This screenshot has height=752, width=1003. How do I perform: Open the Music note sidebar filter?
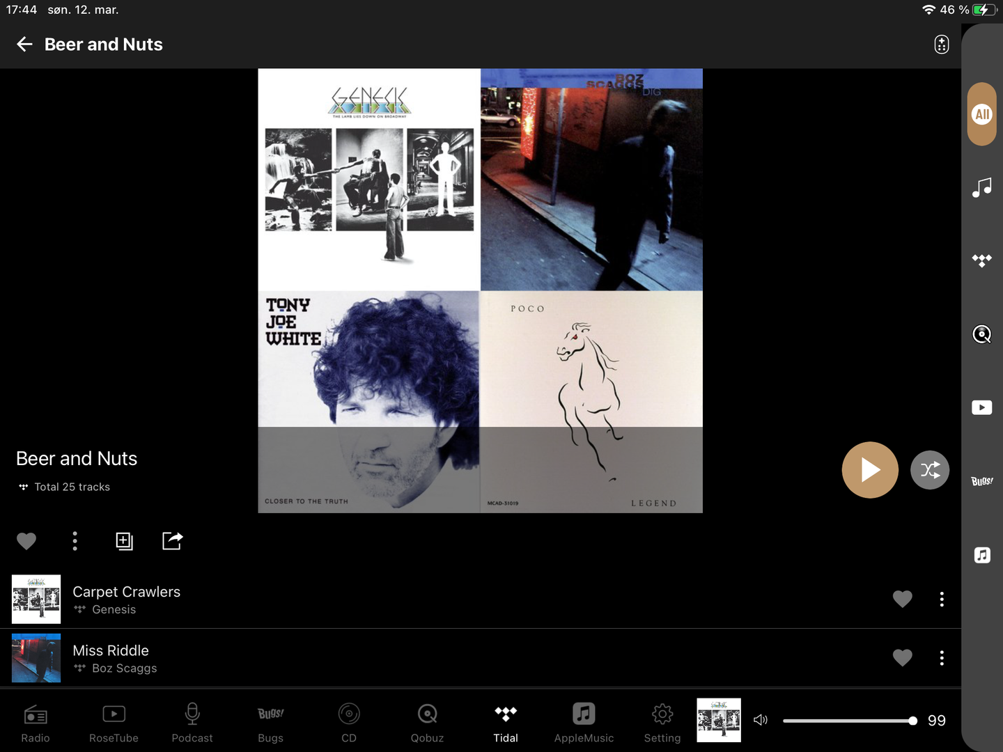[x=982, y=187]
